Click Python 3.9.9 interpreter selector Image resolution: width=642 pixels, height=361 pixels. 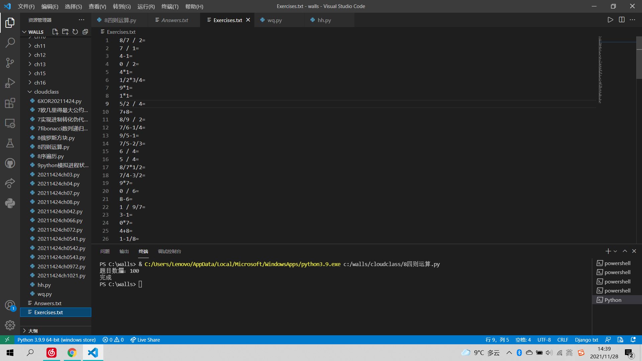click(x=57, y=340)
